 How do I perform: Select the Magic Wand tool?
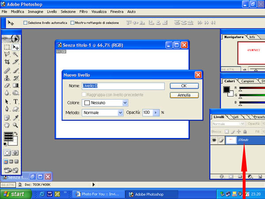point(15,54)
